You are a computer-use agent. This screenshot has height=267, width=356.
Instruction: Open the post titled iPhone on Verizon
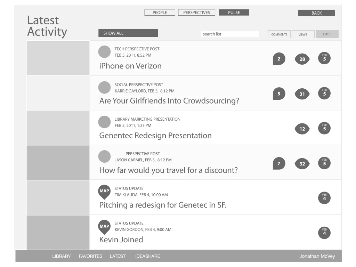130,66
